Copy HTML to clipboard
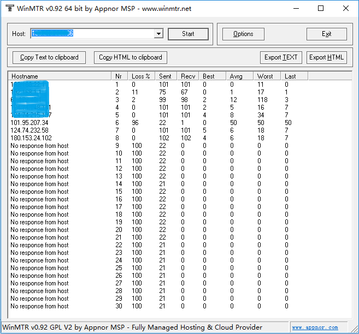 [x=131, y=57]
